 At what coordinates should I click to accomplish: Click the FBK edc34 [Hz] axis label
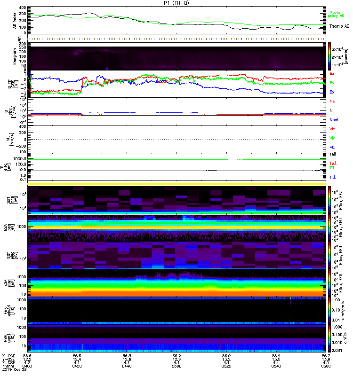(8, 310)
